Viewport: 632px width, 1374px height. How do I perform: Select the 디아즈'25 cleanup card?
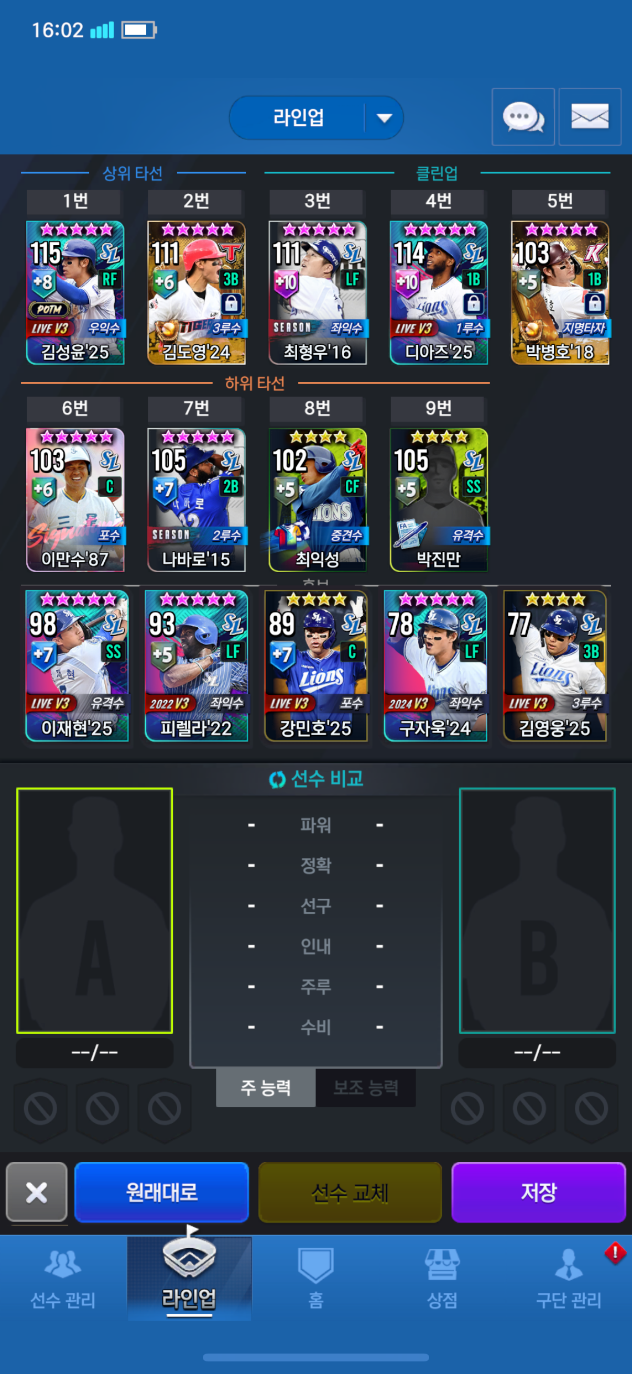[x=439, y=293]
